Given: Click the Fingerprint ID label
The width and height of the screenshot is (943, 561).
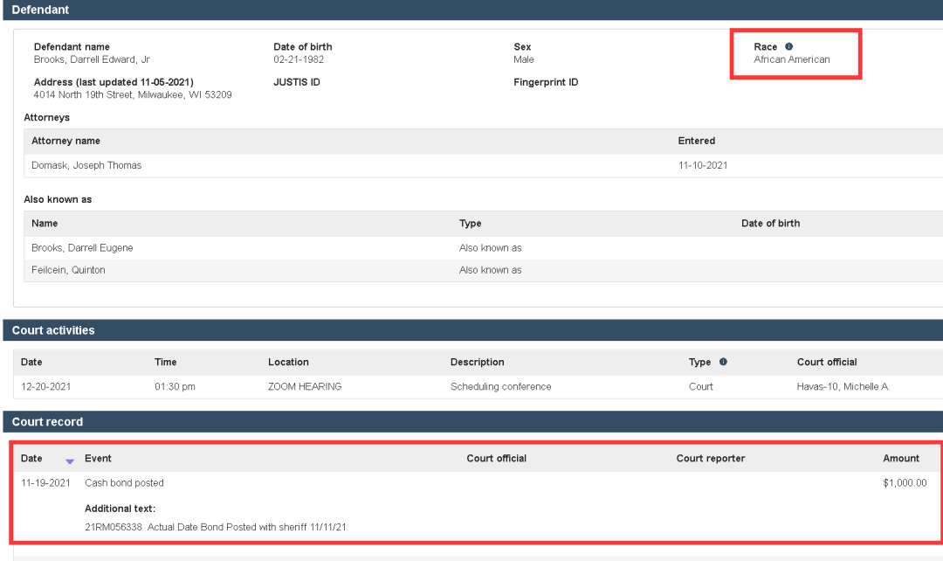Looking at the screenshot, I should coord(546,82).
